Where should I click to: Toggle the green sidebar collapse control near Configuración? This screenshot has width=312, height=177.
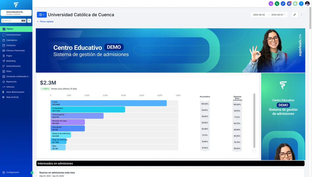(32, 172)
